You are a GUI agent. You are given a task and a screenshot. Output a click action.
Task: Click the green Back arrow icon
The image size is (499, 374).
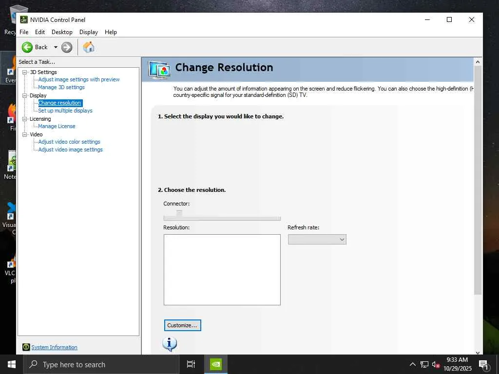click(x=27, y=47)
